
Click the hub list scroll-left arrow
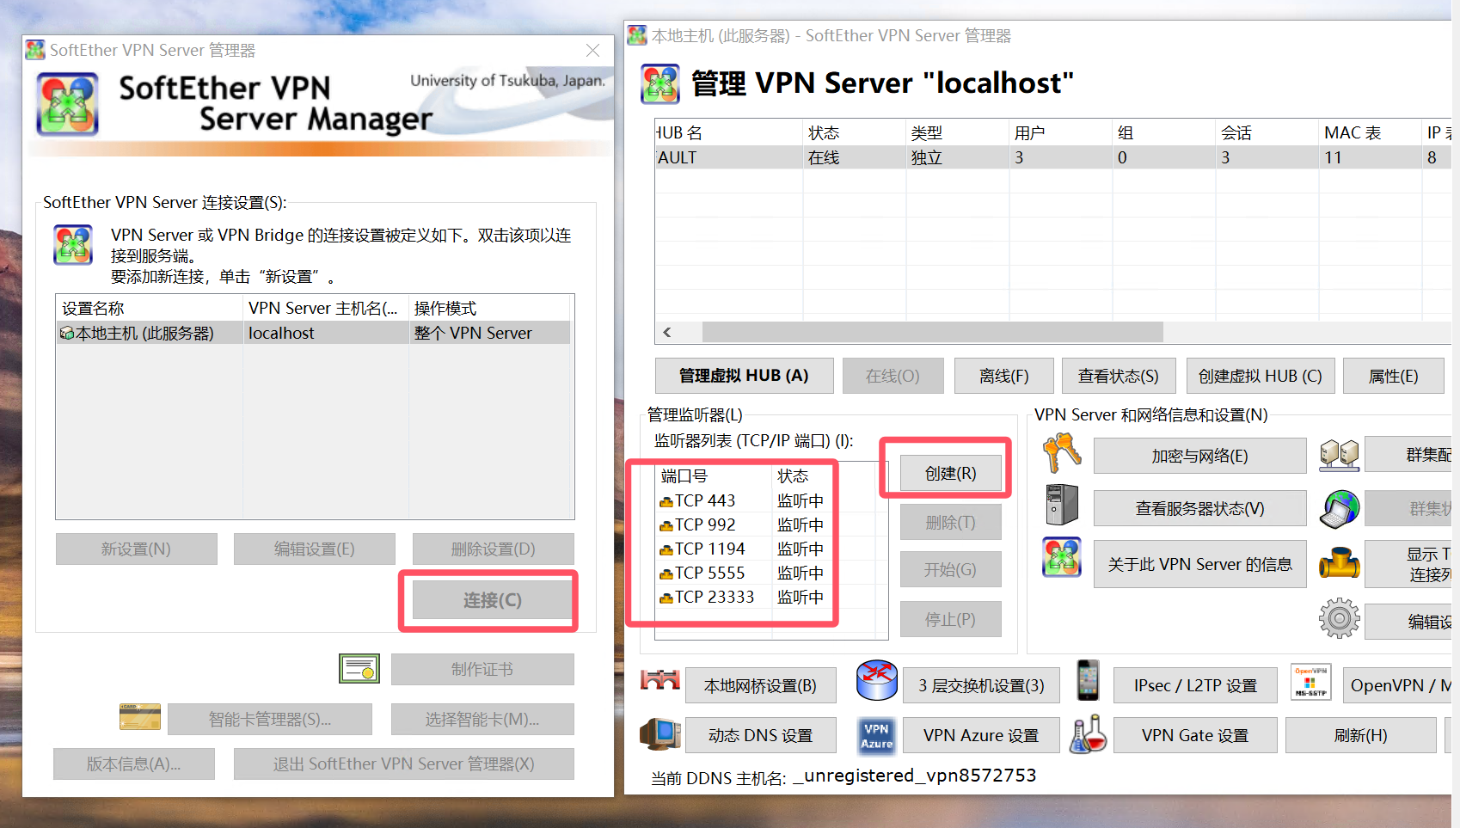pyautogui.click(x=667, y=332)
